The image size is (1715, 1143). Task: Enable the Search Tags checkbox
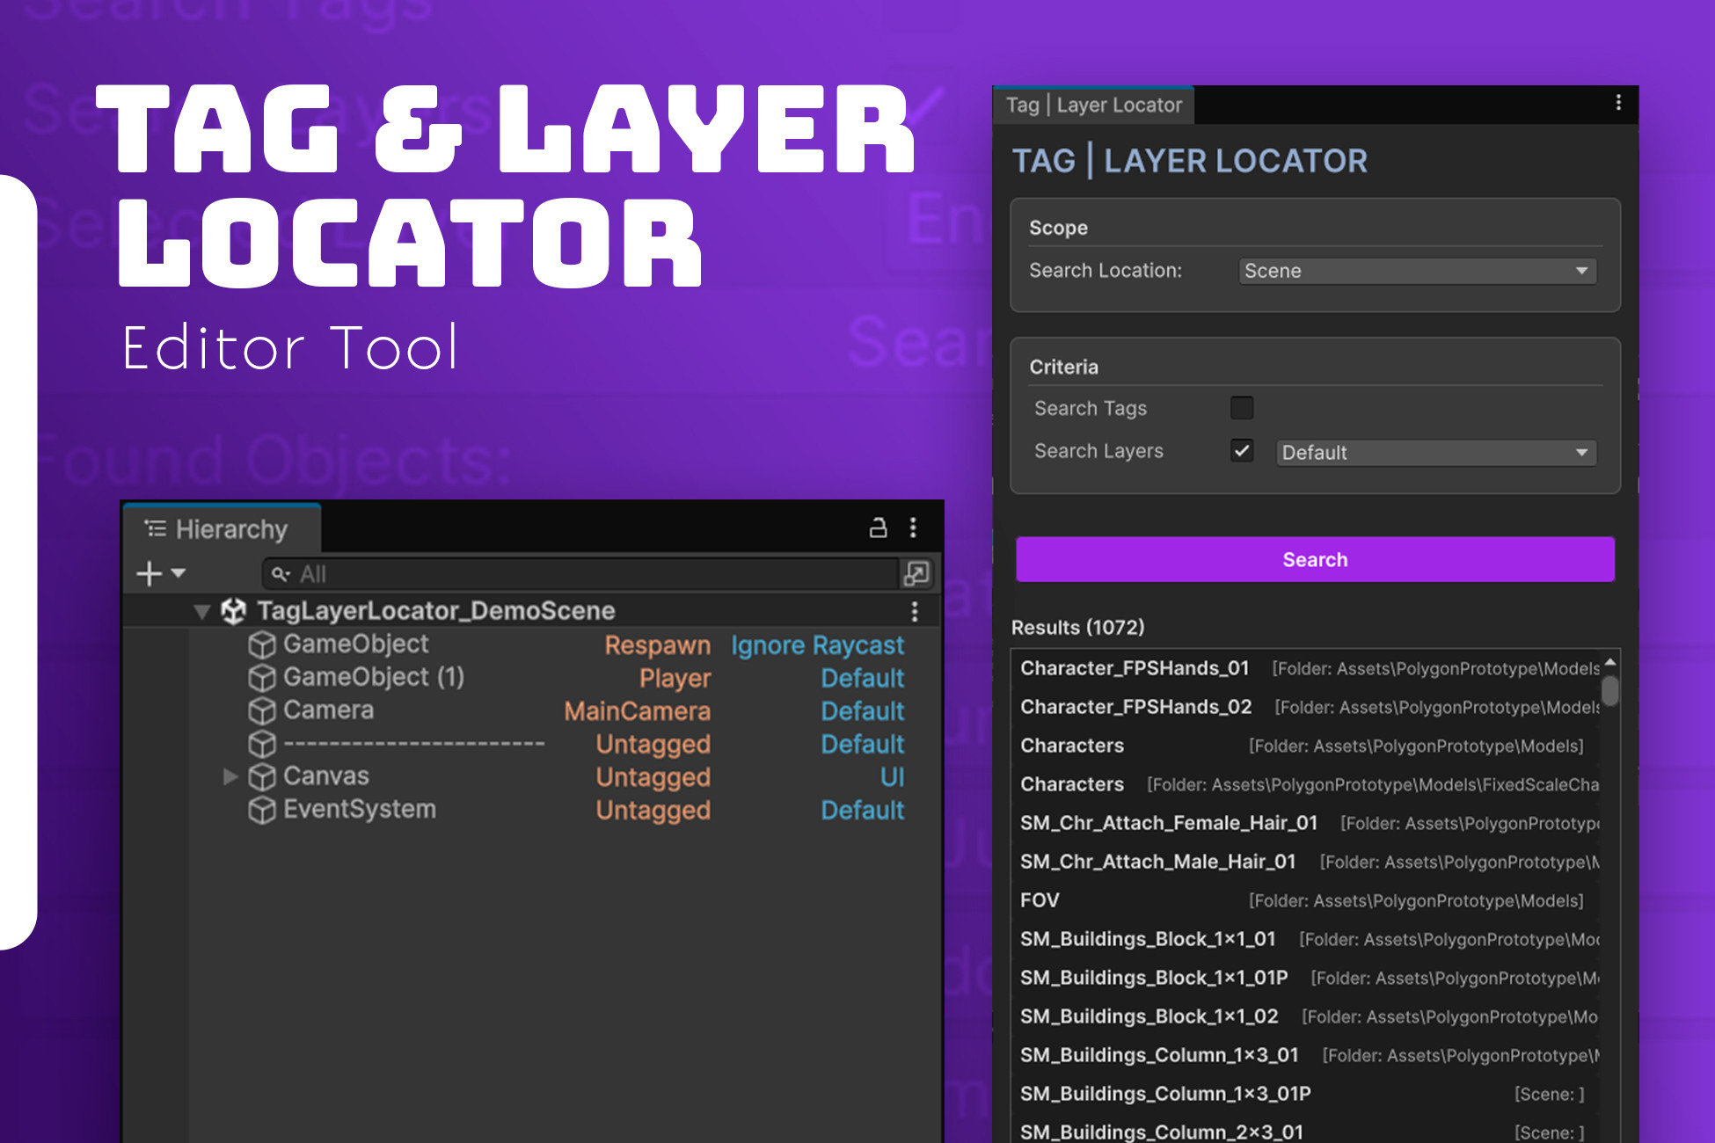coord(1241,408)
